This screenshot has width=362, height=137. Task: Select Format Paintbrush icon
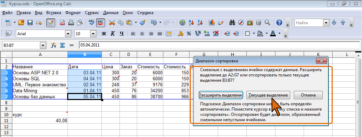pos(142,23)
